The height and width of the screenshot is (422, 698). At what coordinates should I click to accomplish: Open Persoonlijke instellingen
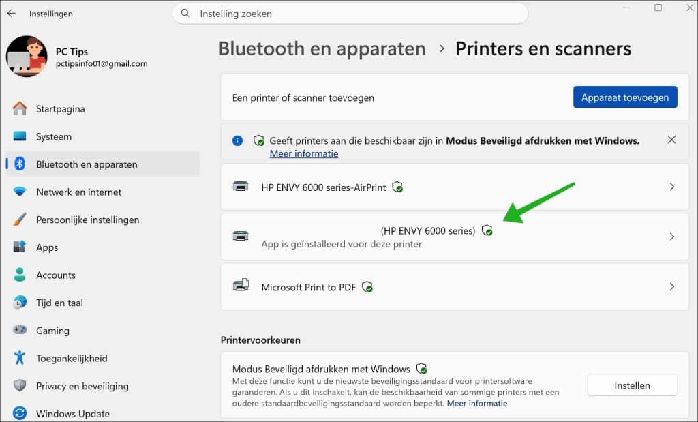pyautogui.click(x=103, y=220)
